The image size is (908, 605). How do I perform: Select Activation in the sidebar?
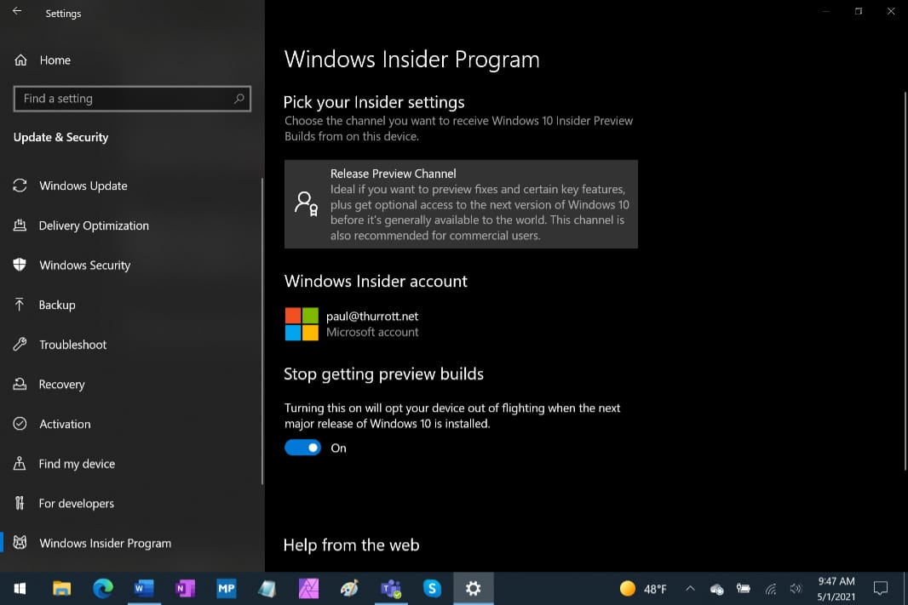point(65,424)
